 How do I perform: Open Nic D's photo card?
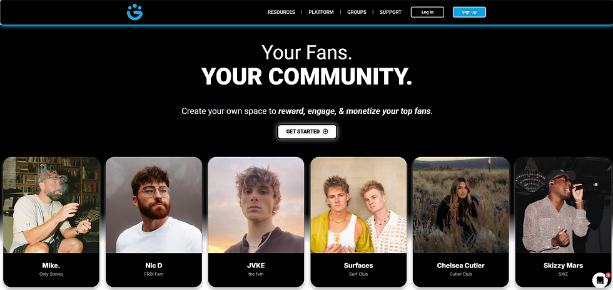[154, 222]
